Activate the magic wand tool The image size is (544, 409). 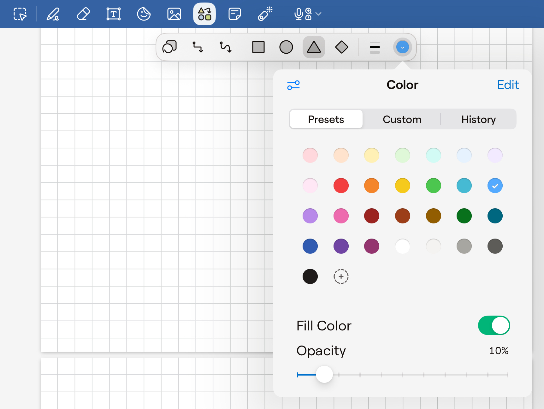click(265, 14)
